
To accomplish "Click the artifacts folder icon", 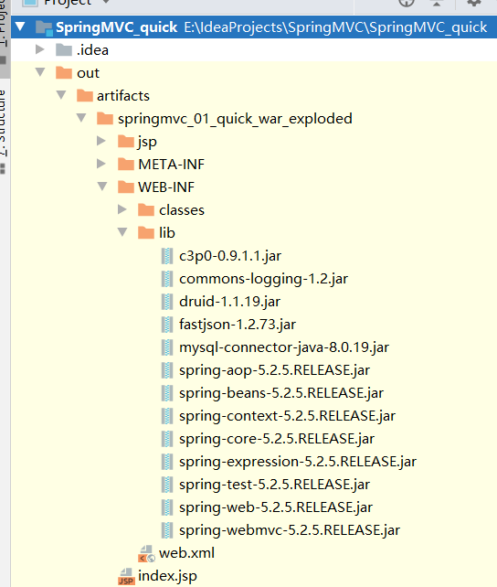I will [x=85, y=95].
